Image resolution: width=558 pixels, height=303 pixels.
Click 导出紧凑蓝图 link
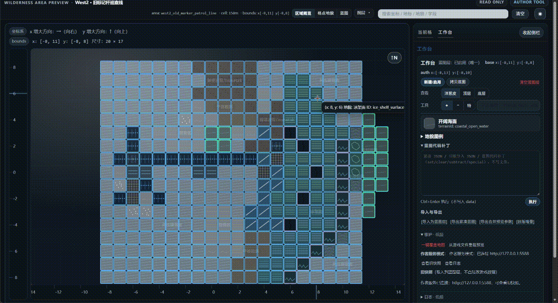click(463, 222)
